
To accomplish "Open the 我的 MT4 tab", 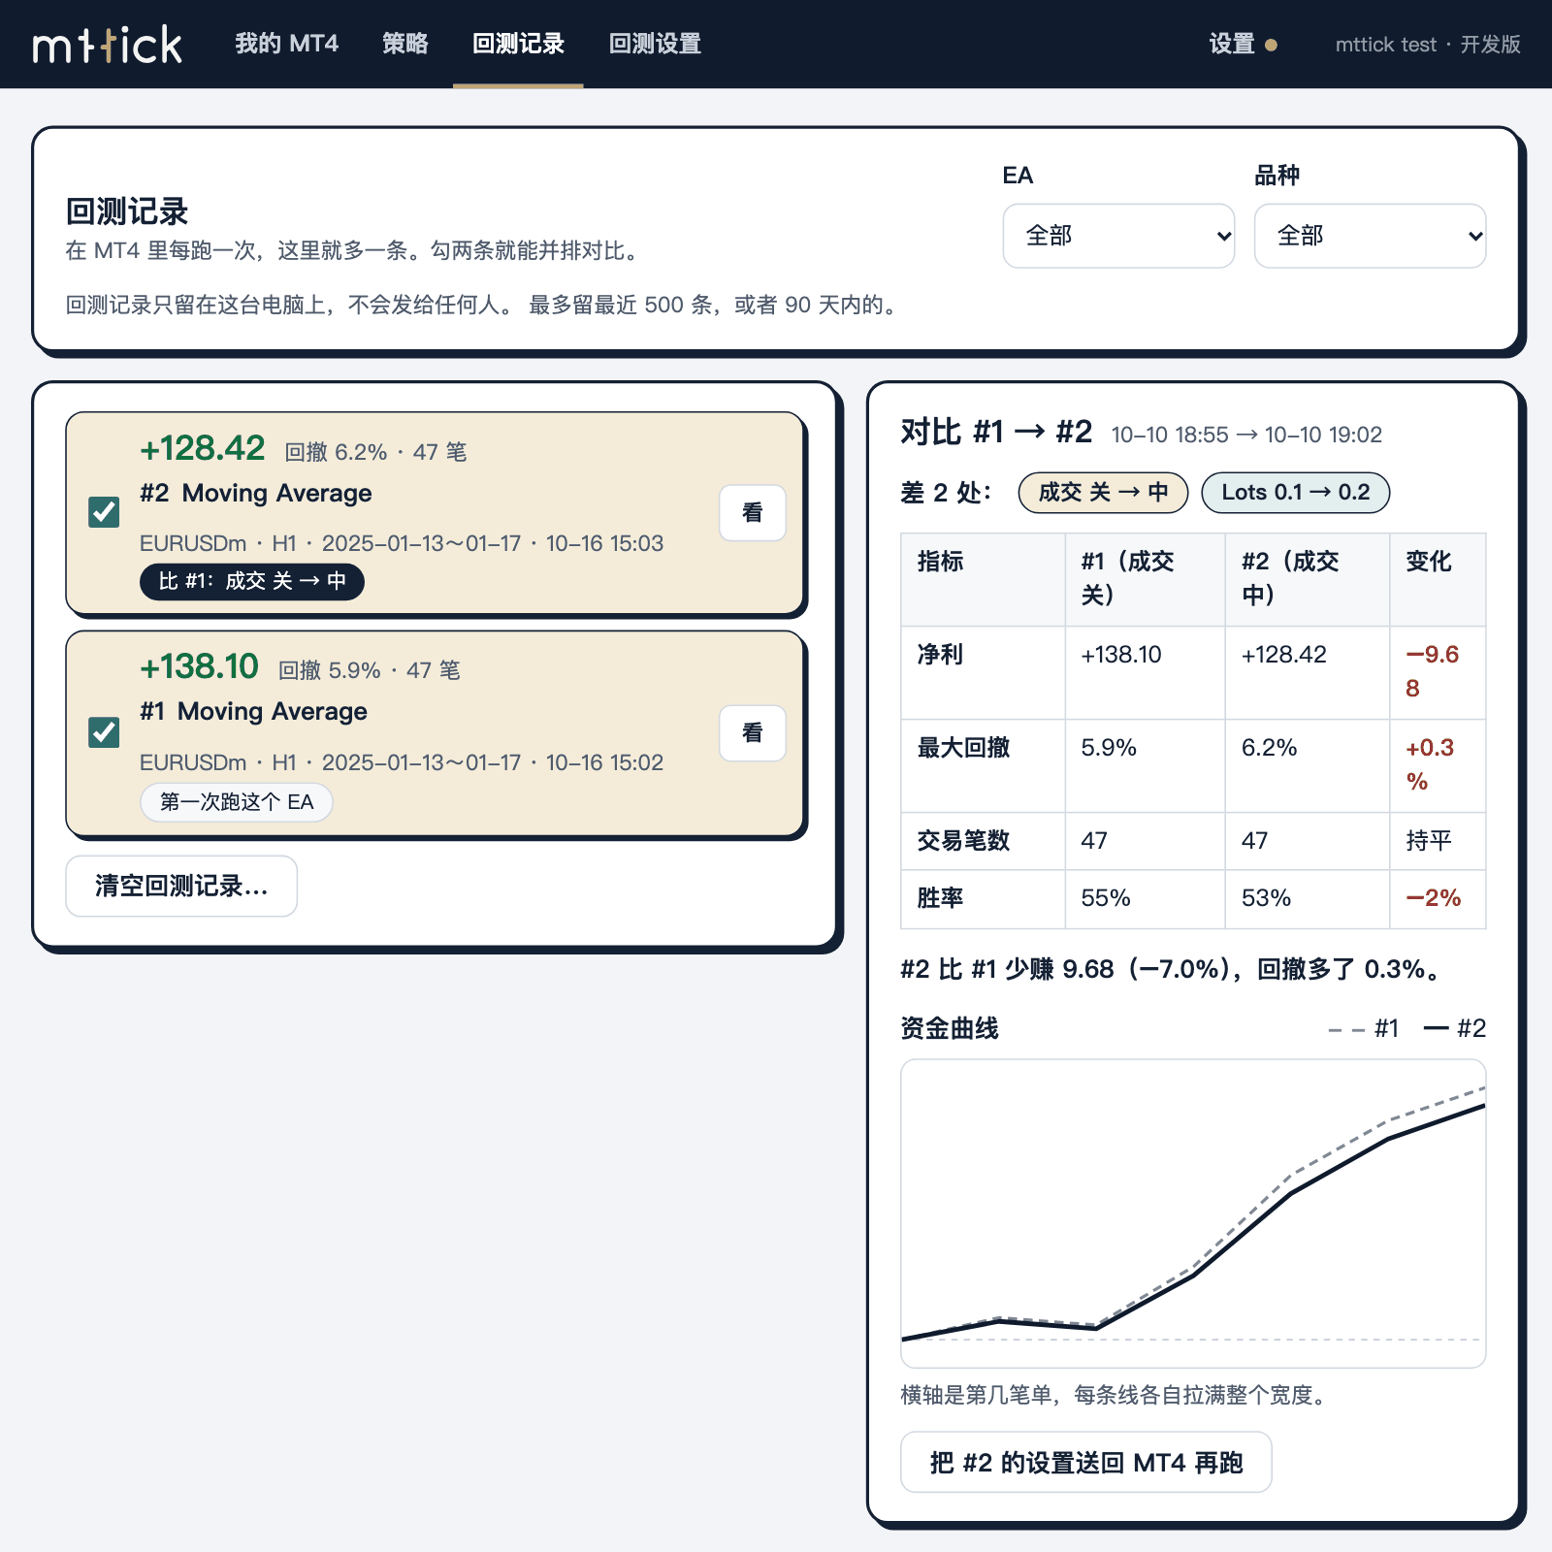I will click(286, 44).
